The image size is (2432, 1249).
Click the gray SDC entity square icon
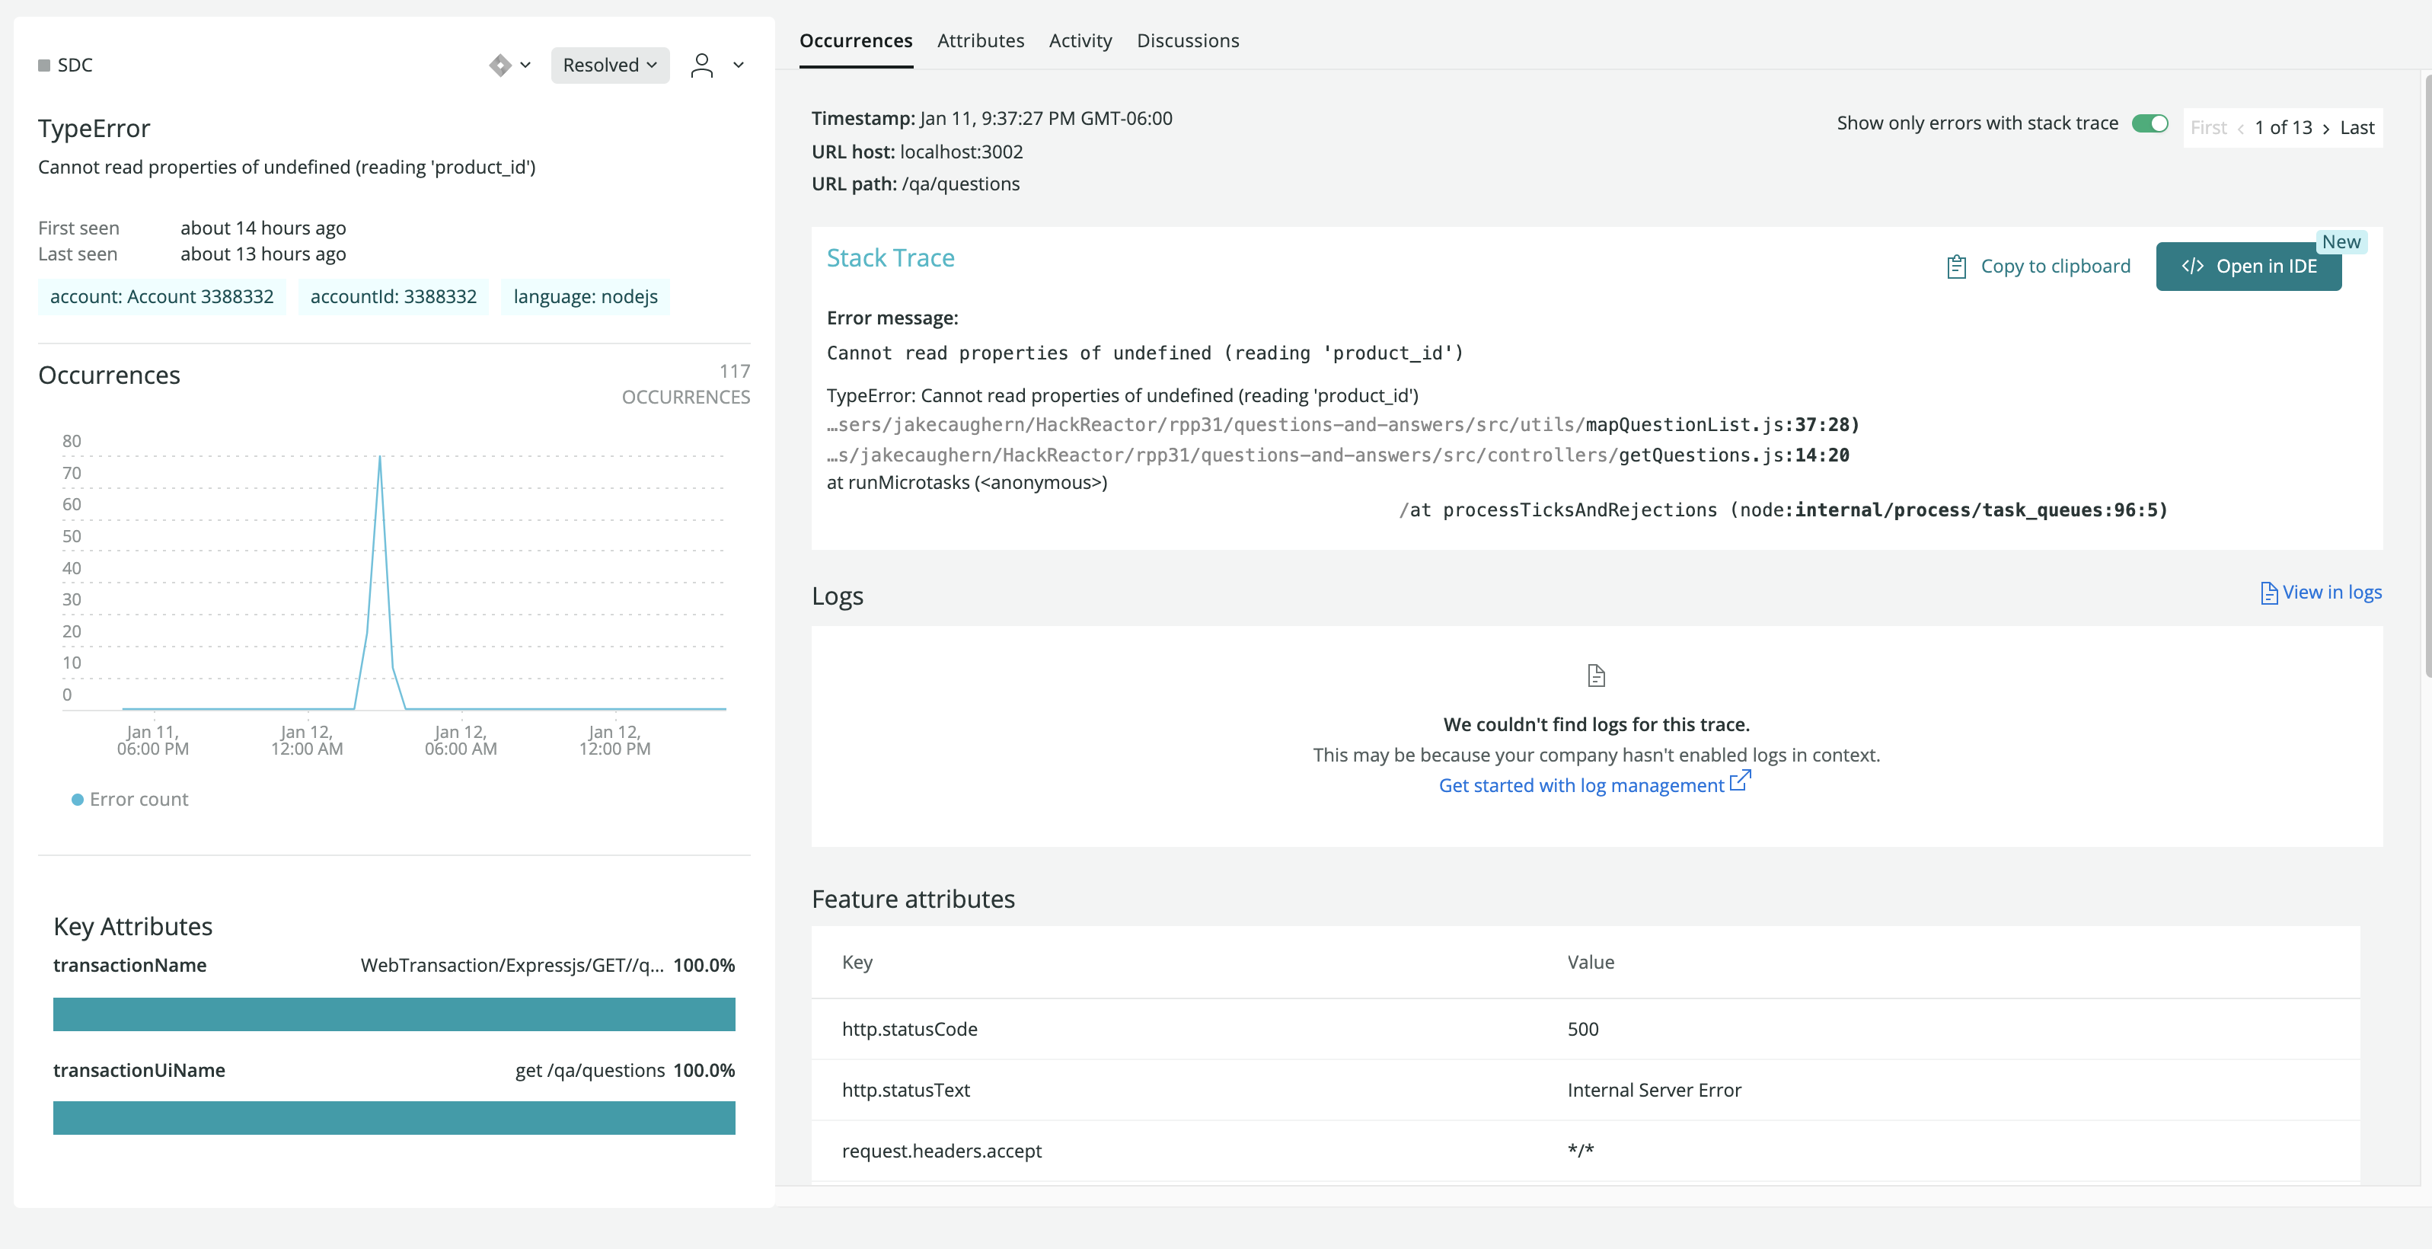point(43,65)
